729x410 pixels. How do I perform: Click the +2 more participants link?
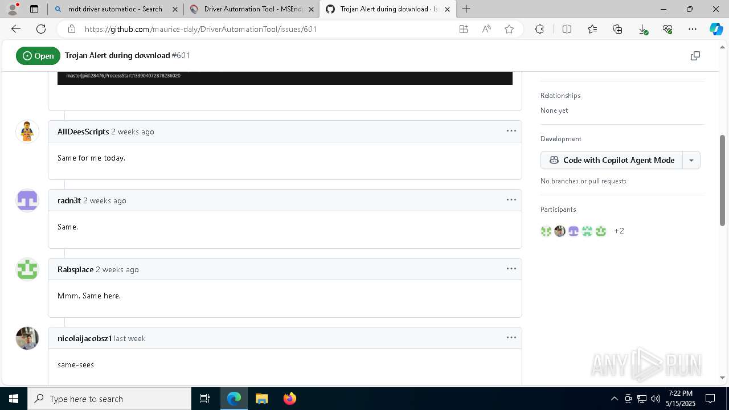pos(619,231)
